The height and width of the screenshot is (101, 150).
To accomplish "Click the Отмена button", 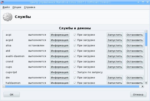I will pyautogui.click(x=138, y=95).
